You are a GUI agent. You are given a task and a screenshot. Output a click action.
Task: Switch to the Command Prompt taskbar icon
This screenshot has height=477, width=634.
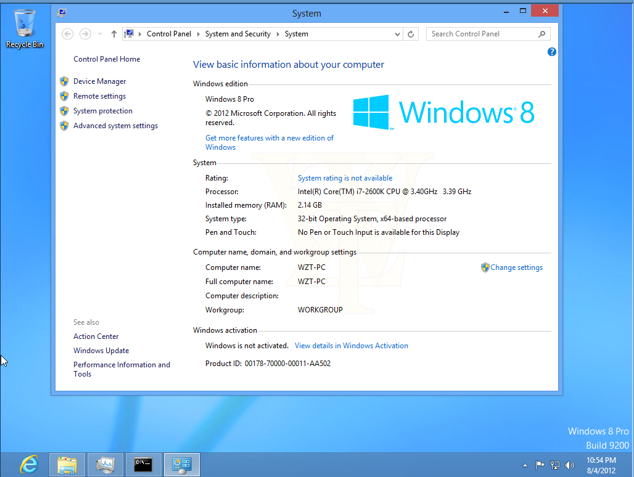tap(143, 465)
